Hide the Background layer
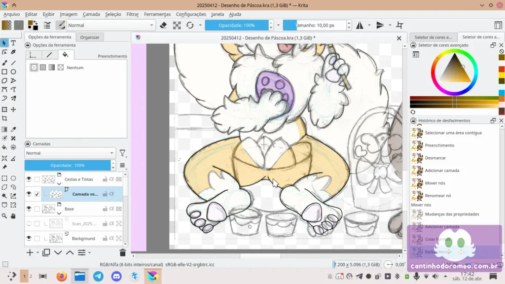The width and height of the screenshot is (505, 284). (x=29, y=238)
